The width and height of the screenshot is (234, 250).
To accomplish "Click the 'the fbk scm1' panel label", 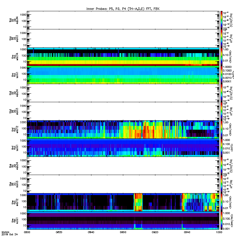I will pyautogui.click(x=15, y=221).
